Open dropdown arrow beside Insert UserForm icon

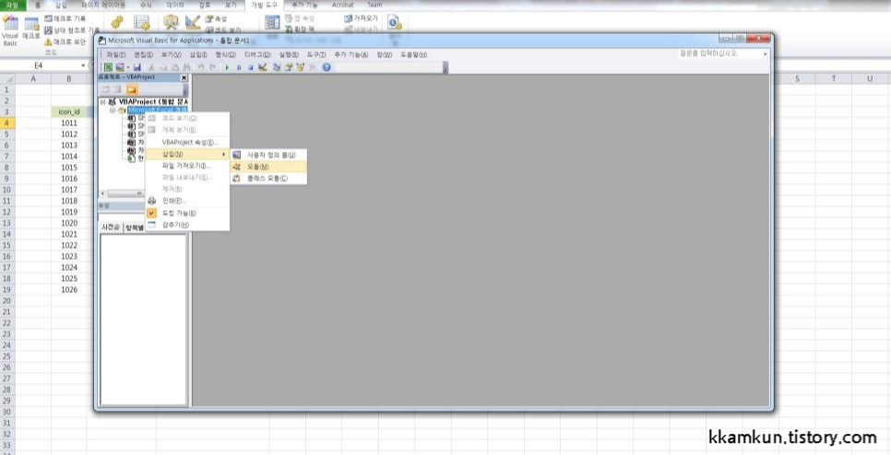coord(128,67)
